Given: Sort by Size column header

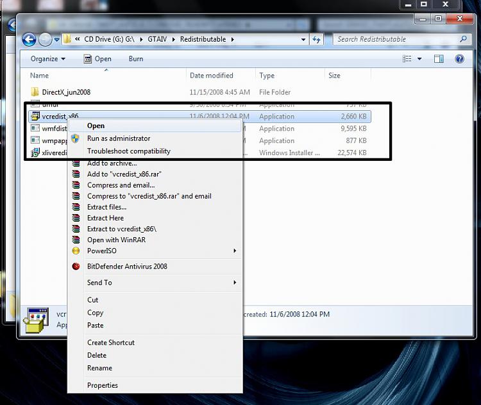Looking at the screenshot, I should pos(334,76).
